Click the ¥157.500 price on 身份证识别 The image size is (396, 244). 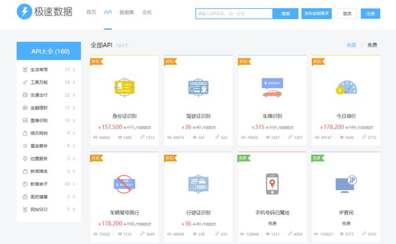click(x=110, y=127)
